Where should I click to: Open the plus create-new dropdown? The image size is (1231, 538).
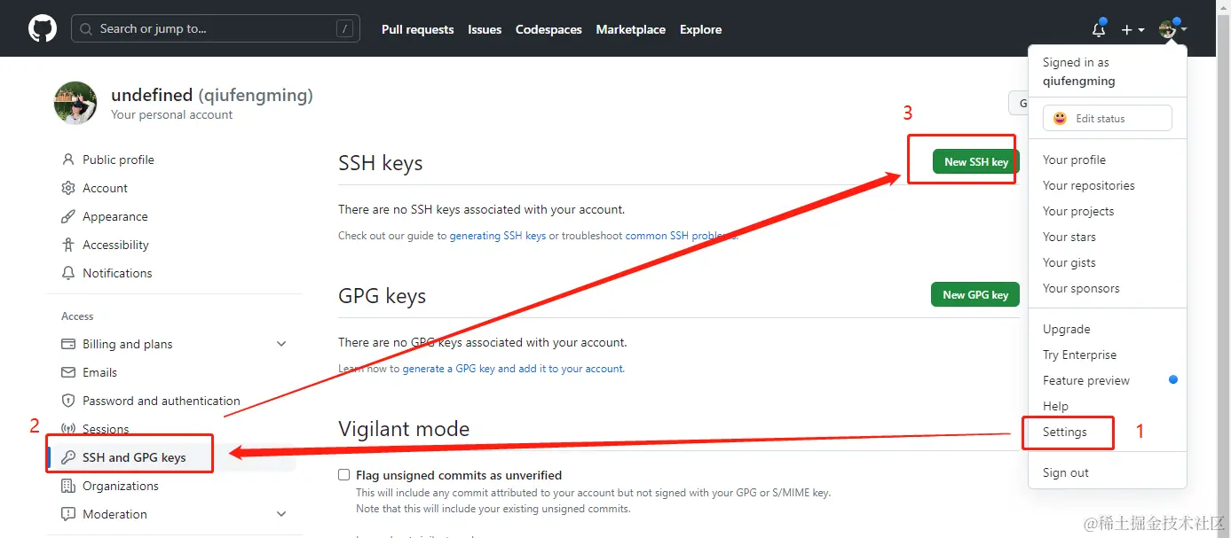point(1132,30)
